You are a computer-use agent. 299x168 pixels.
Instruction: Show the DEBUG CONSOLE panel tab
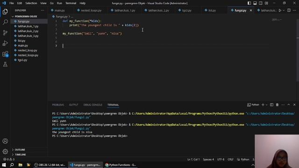pos(93,105)
